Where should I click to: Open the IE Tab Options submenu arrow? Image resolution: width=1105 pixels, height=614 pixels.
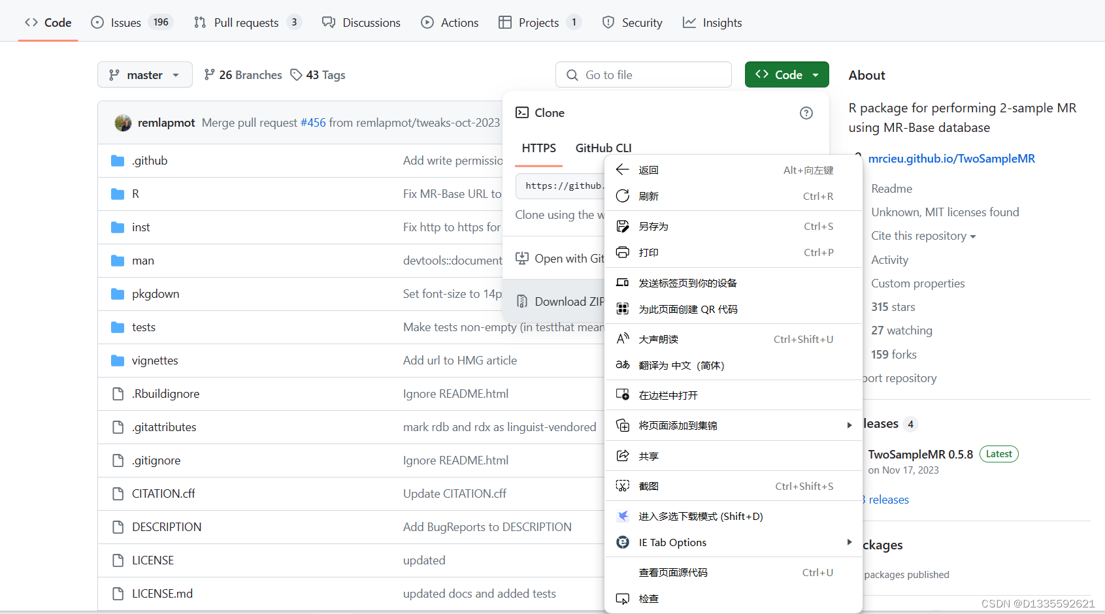coord(849,541)
